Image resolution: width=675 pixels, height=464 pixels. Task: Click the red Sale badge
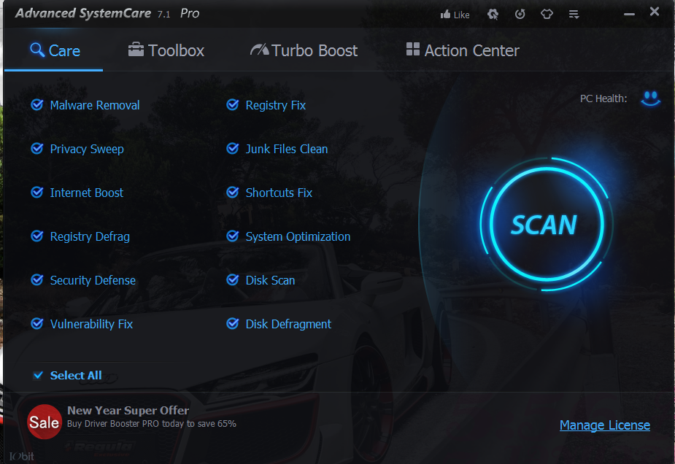[x=45, y=422]
